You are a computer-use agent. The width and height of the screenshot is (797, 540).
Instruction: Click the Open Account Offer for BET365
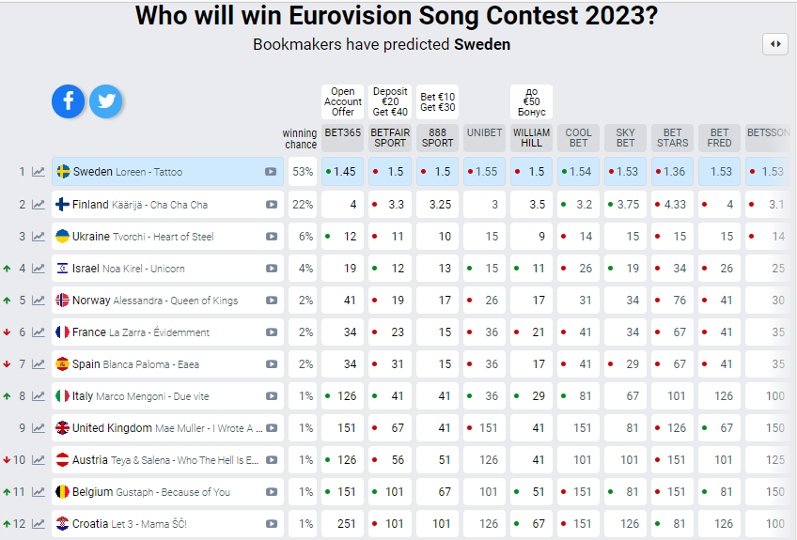[x=343, y=102]
